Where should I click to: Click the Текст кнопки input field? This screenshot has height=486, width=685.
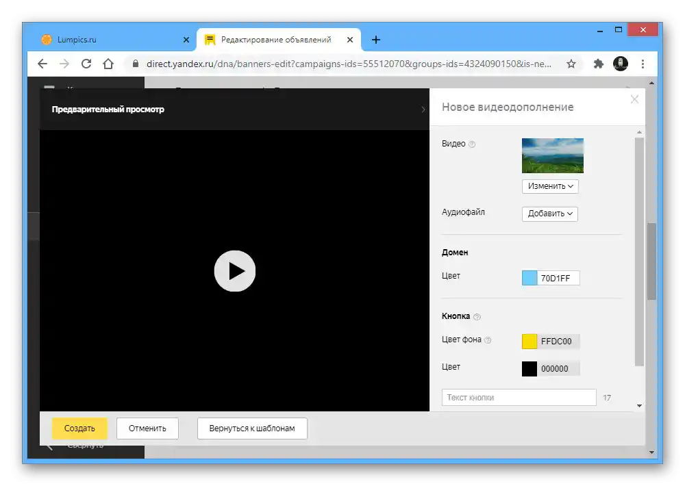[518, 397]
